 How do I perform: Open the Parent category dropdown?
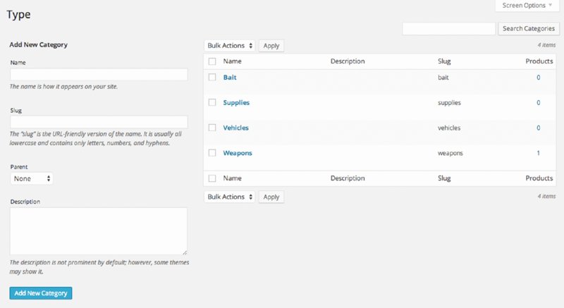(32, 179)
